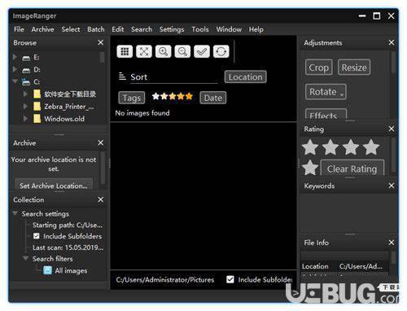
Task: Click the star rating filter
Action: (173, 96)
